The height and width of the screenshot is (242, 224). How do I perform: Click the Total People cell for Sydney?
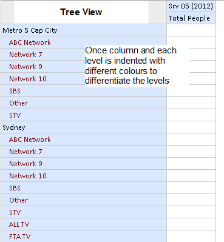pyautogui.click(x=191, y=127)
